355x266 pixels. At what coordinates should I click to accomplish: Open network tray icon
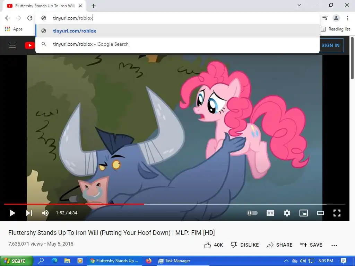click(311, 261)
